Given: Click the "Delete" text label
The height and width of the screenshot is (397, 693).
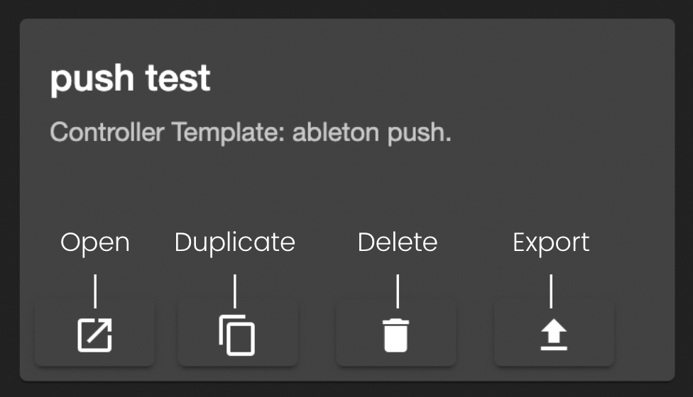Looking at the screenshot, I should (x=397, y=242).
